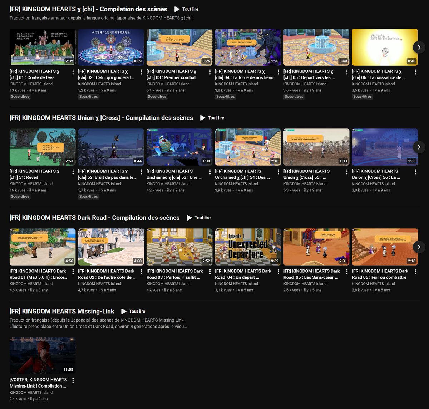Open options menu for chi 06 La naissance de

tap(415, 72)
